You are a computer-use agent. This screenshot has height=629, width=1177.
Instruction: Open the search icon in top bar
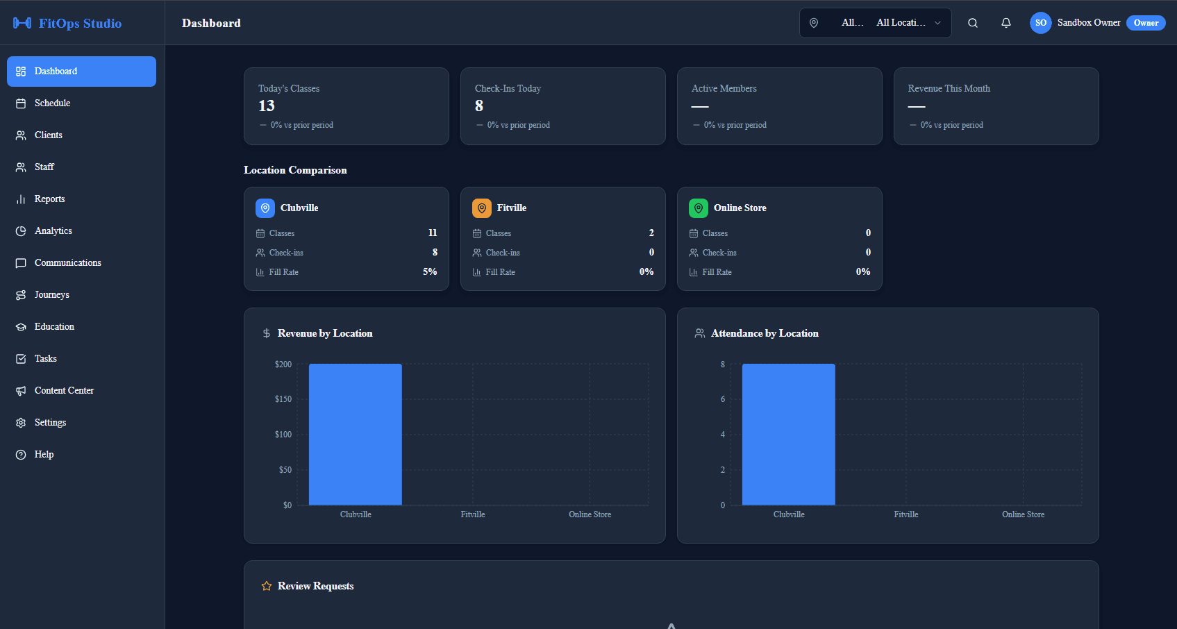[972, 22]
